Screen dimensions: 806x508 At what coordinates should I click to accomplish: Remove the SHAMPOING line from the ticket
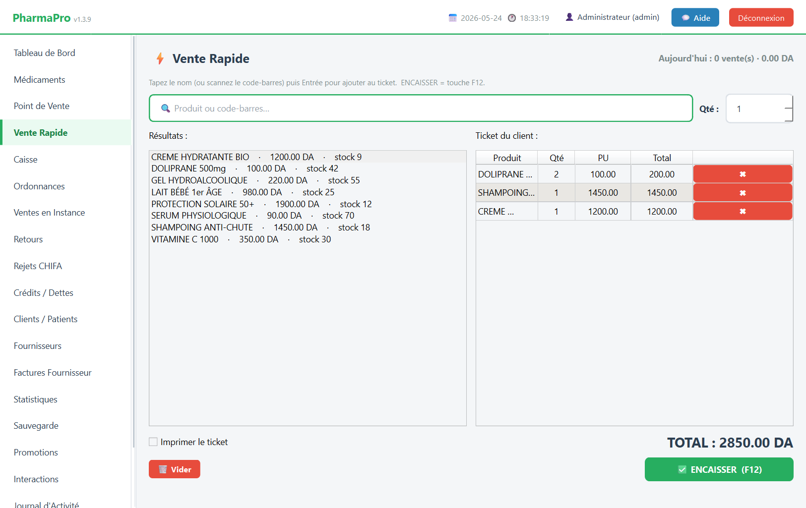pyautogui.click(x=743, y=193)
